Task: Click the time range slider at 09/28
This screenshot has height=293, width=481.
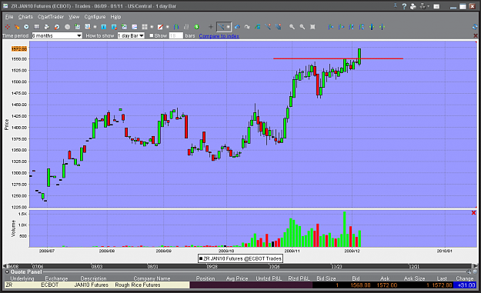Action: click(x=212, y=267)
